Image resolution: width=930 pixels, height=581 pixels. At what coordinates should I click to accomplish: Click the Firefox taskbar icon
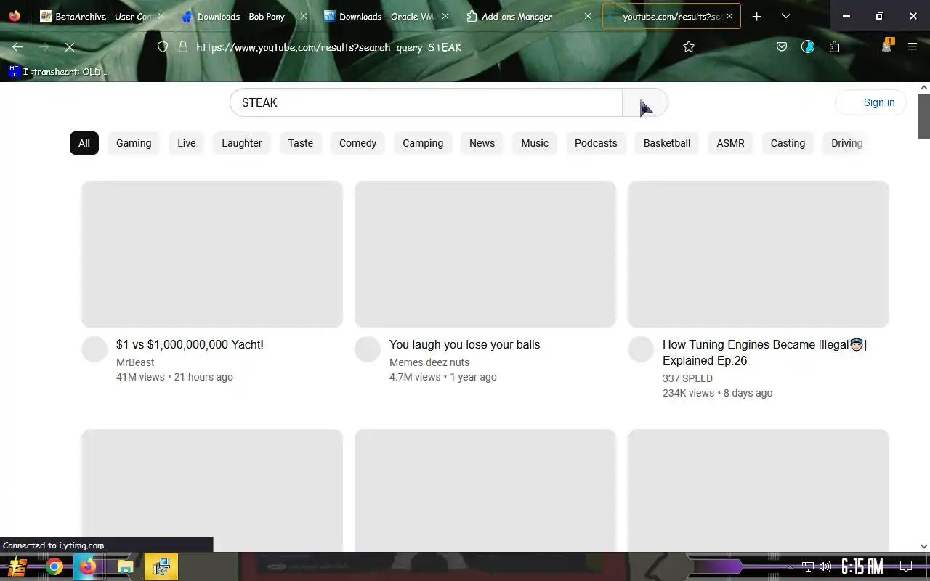(x=88, y=566)
